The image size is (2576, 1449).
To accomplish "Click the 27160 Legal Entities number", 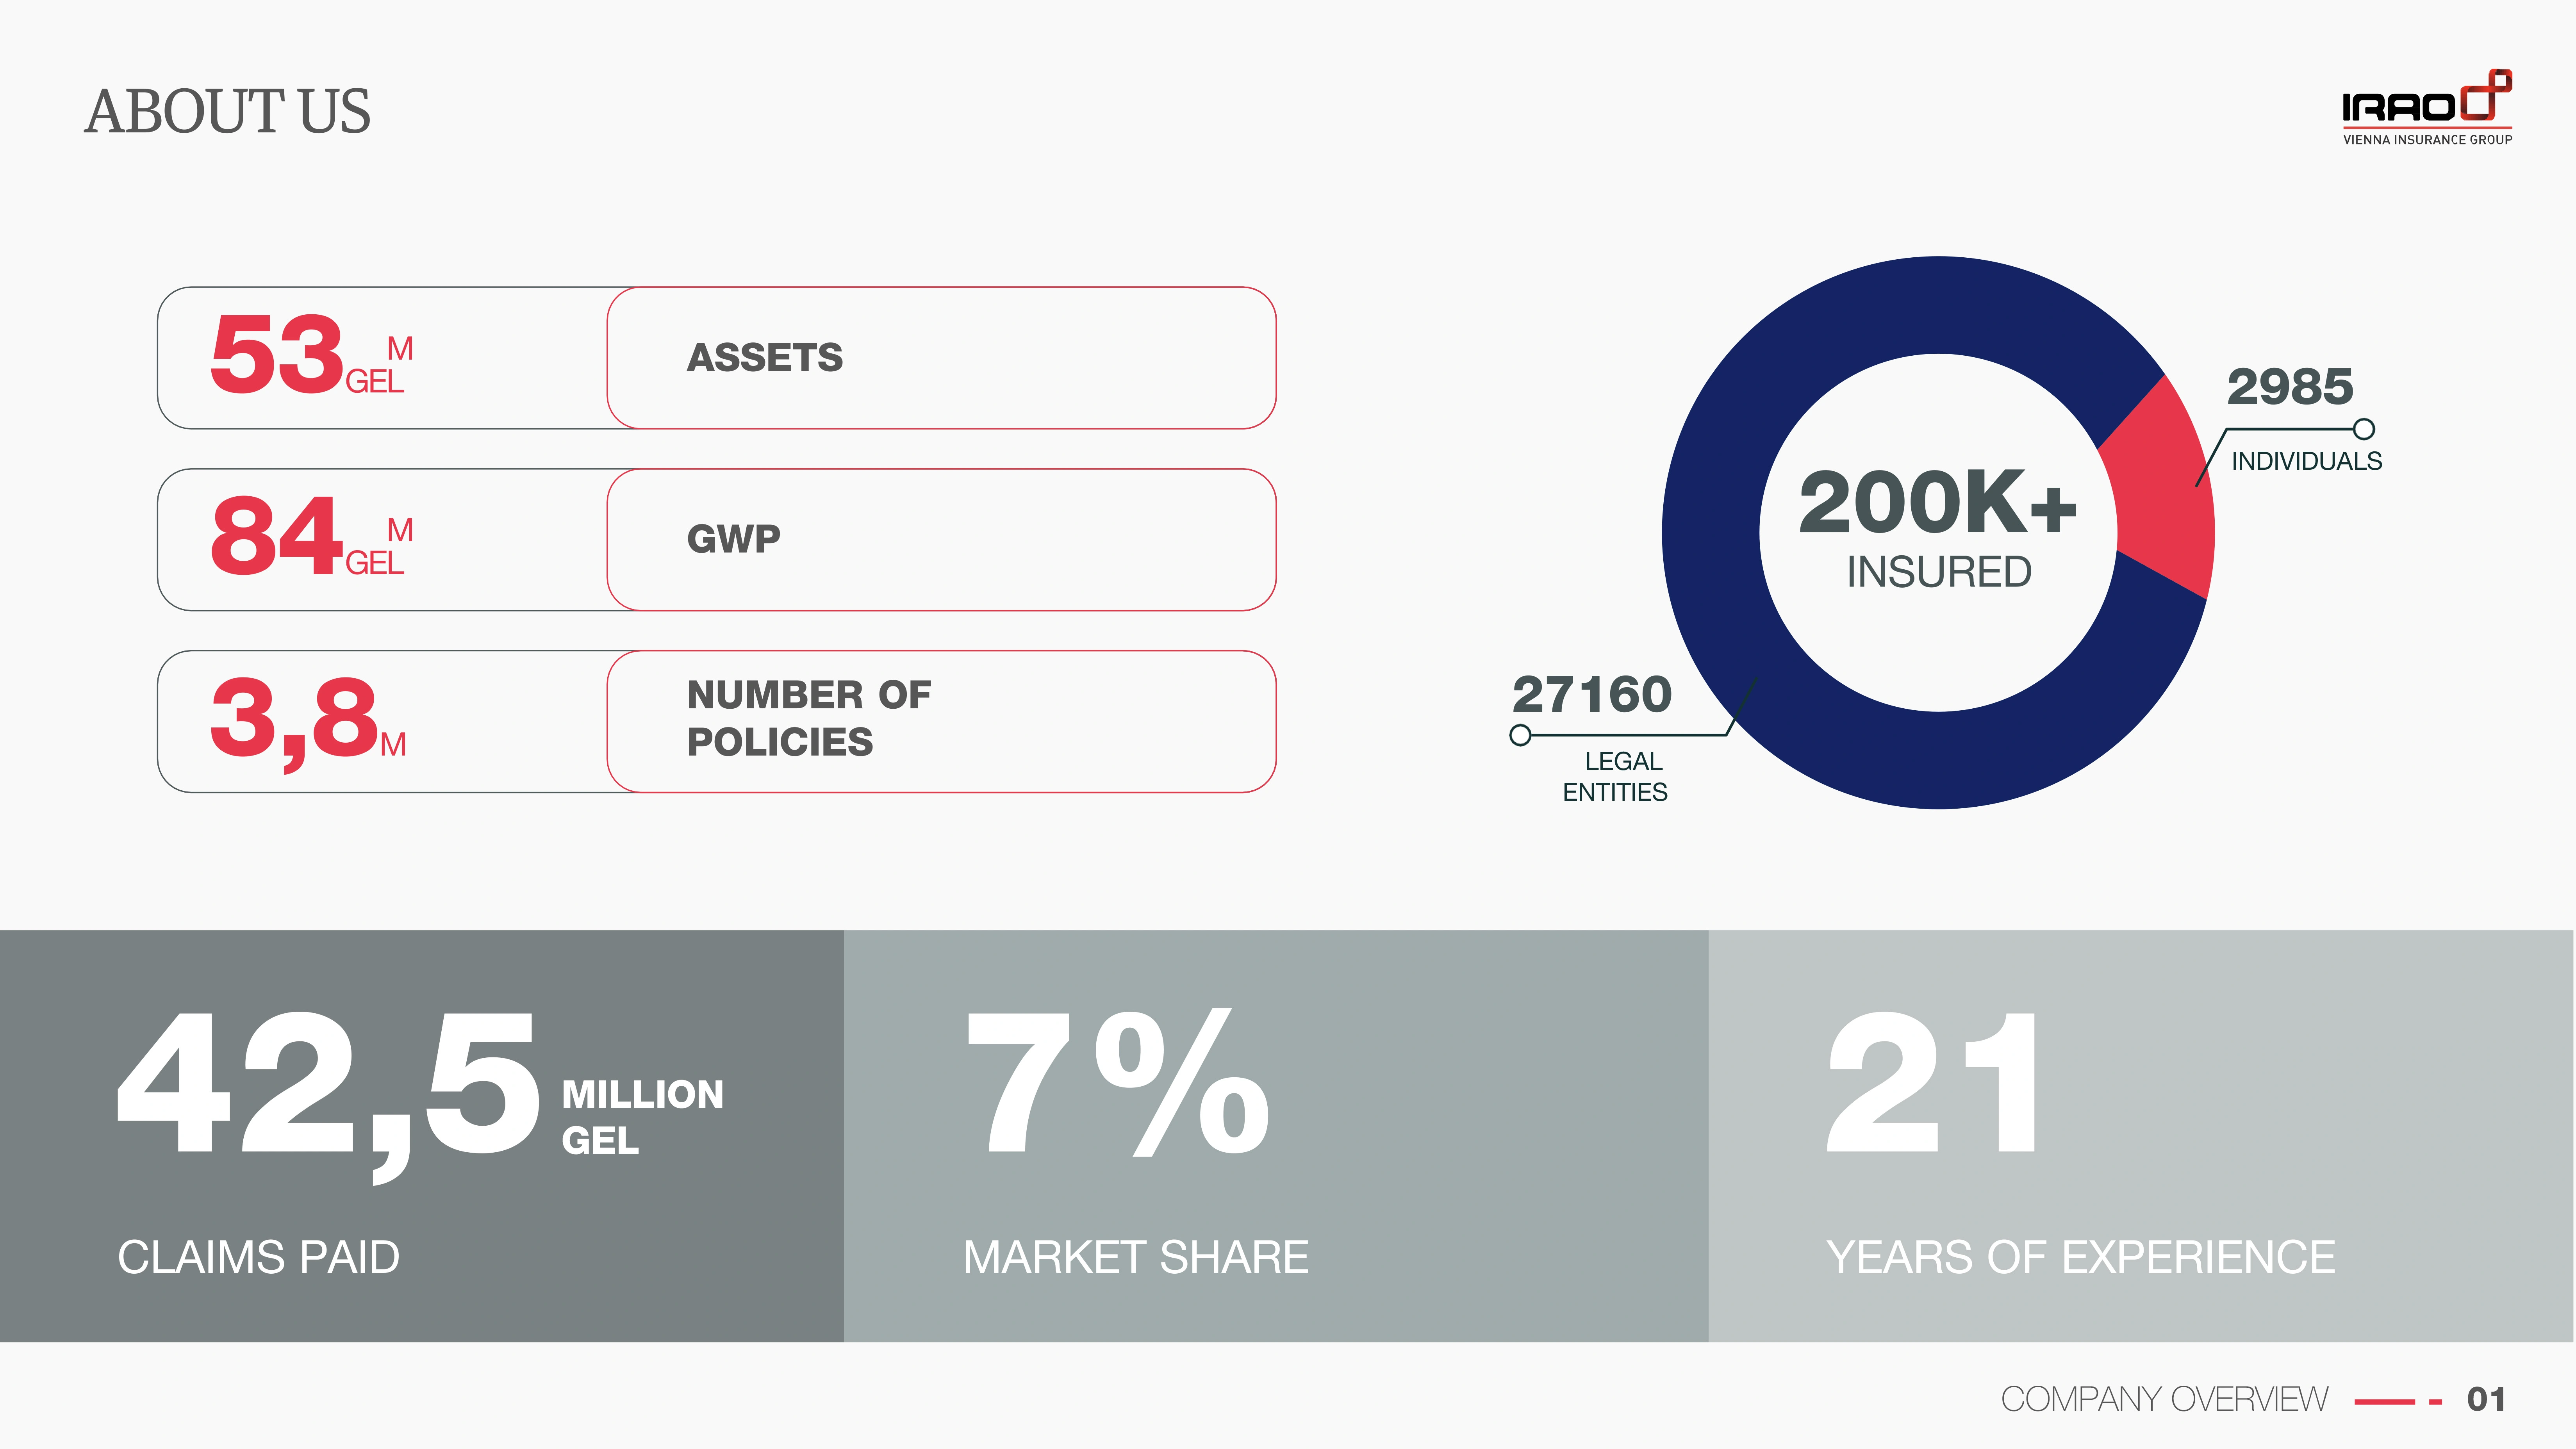I will coord(1592,694).
